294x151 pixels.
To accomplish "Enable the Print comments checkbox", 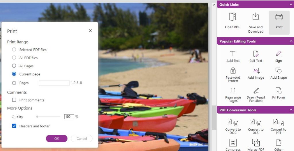I will pyautogui.click(x=14, y=100).
